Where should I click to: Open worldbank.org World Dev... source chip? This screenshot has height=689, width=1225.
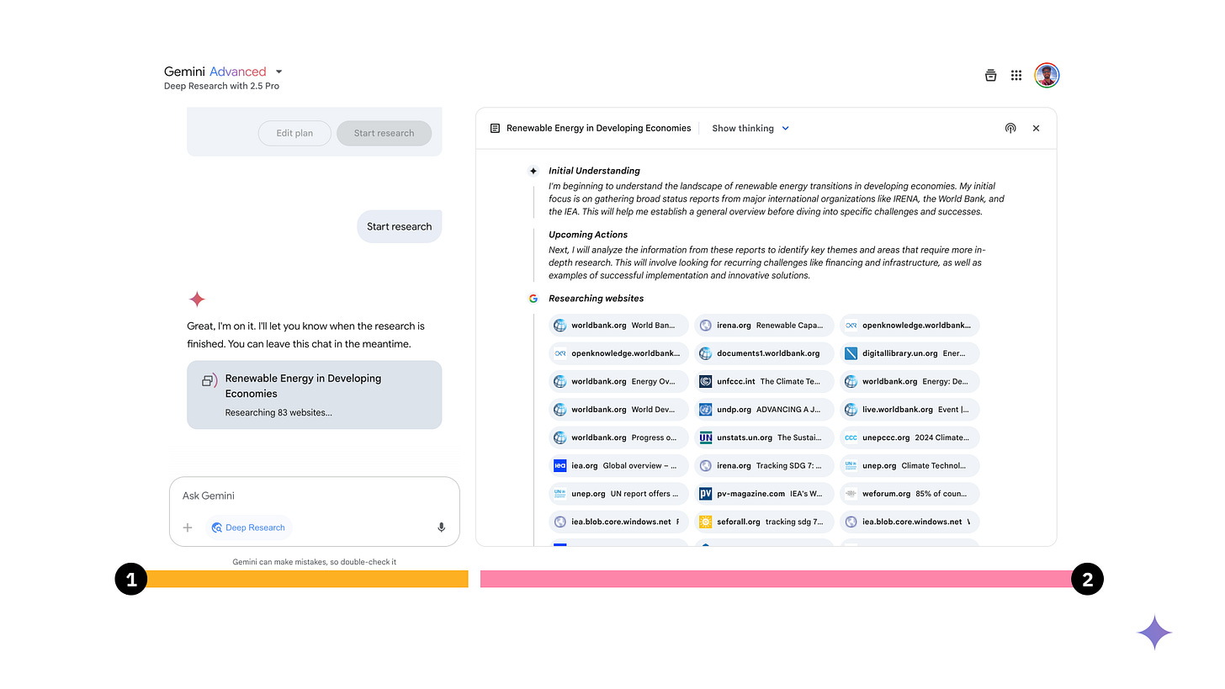tap(618, 410)
